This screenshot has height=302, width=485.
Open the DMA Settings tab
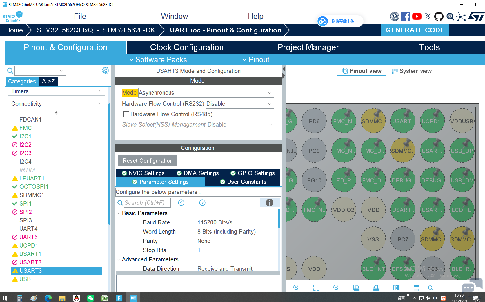tap(197, 173)
